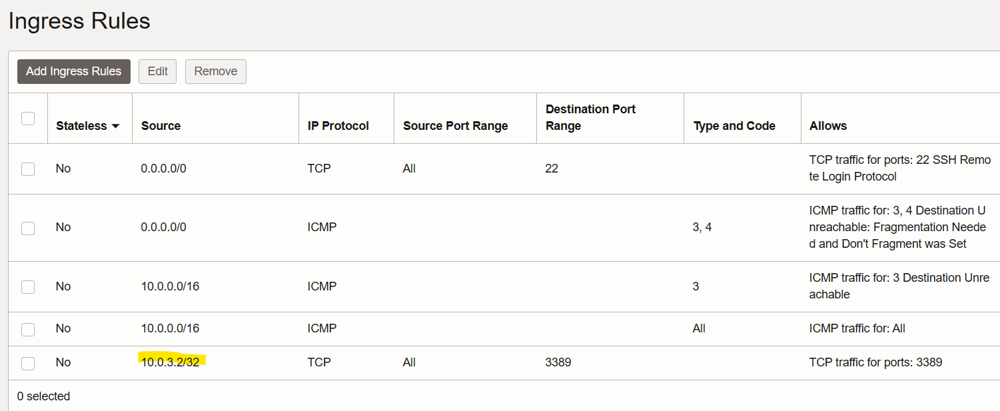This screenshot has width=1000, height=411.
Task: Click the Add Ingress Rules button
Action: [x=73, y=71]
